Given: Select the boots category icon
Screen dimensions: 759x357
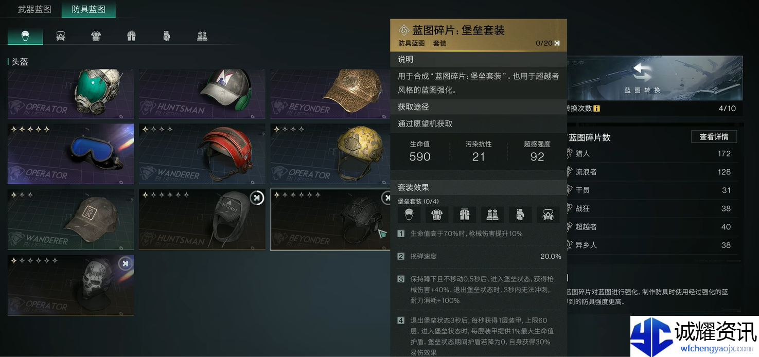Looking at the screenshot, I should 202,36.
